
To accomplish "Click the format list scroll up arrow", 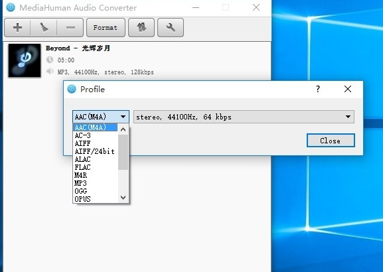I will click(x=123, y=129).
